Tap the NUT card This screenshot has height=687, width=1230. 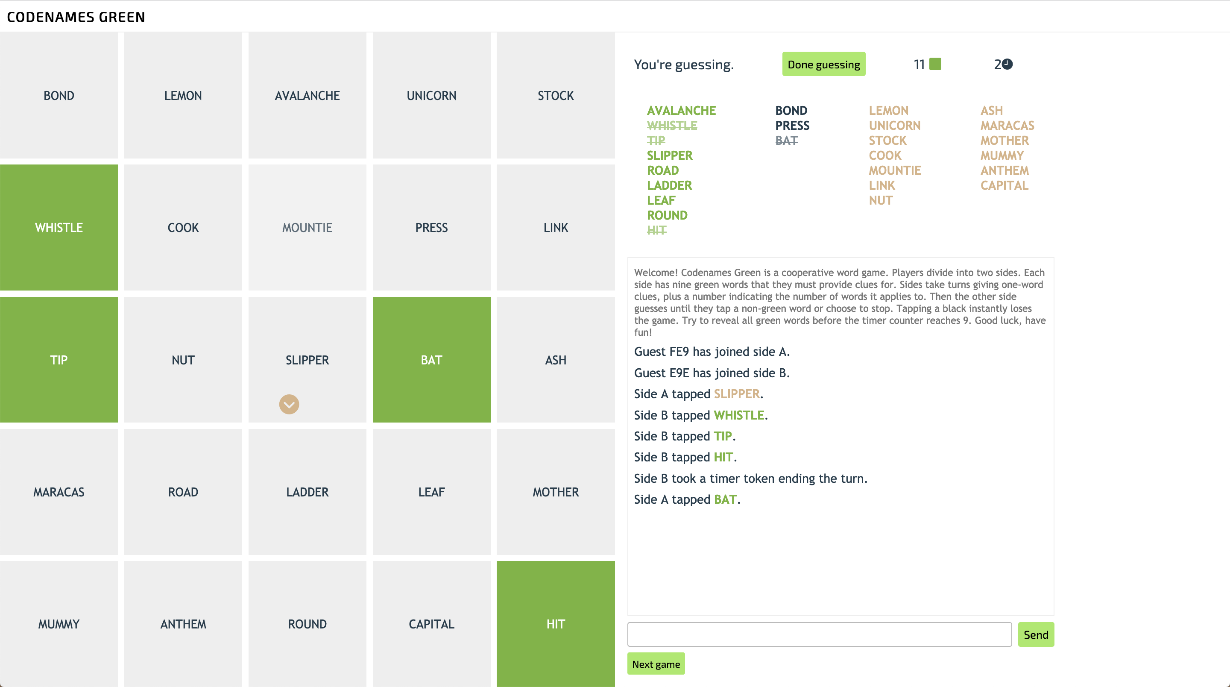(x=183, y=360)
